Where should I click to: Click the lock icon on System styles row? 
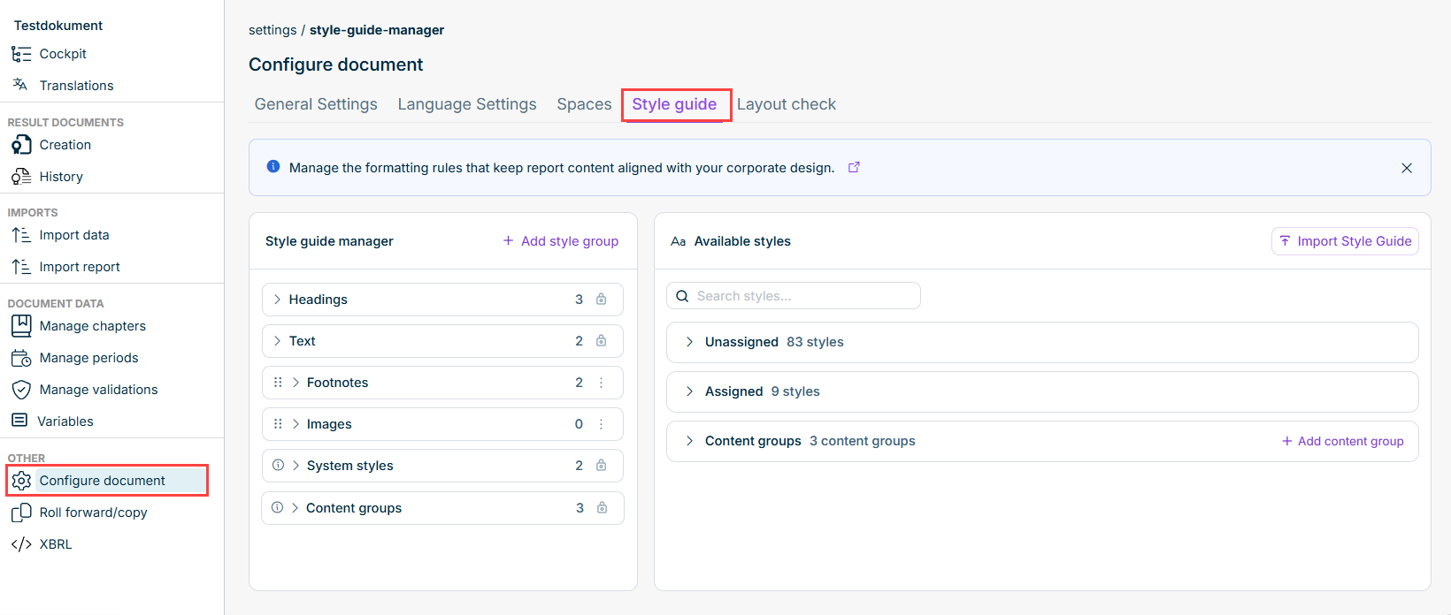pyautogui.click(x=602, y=466)
